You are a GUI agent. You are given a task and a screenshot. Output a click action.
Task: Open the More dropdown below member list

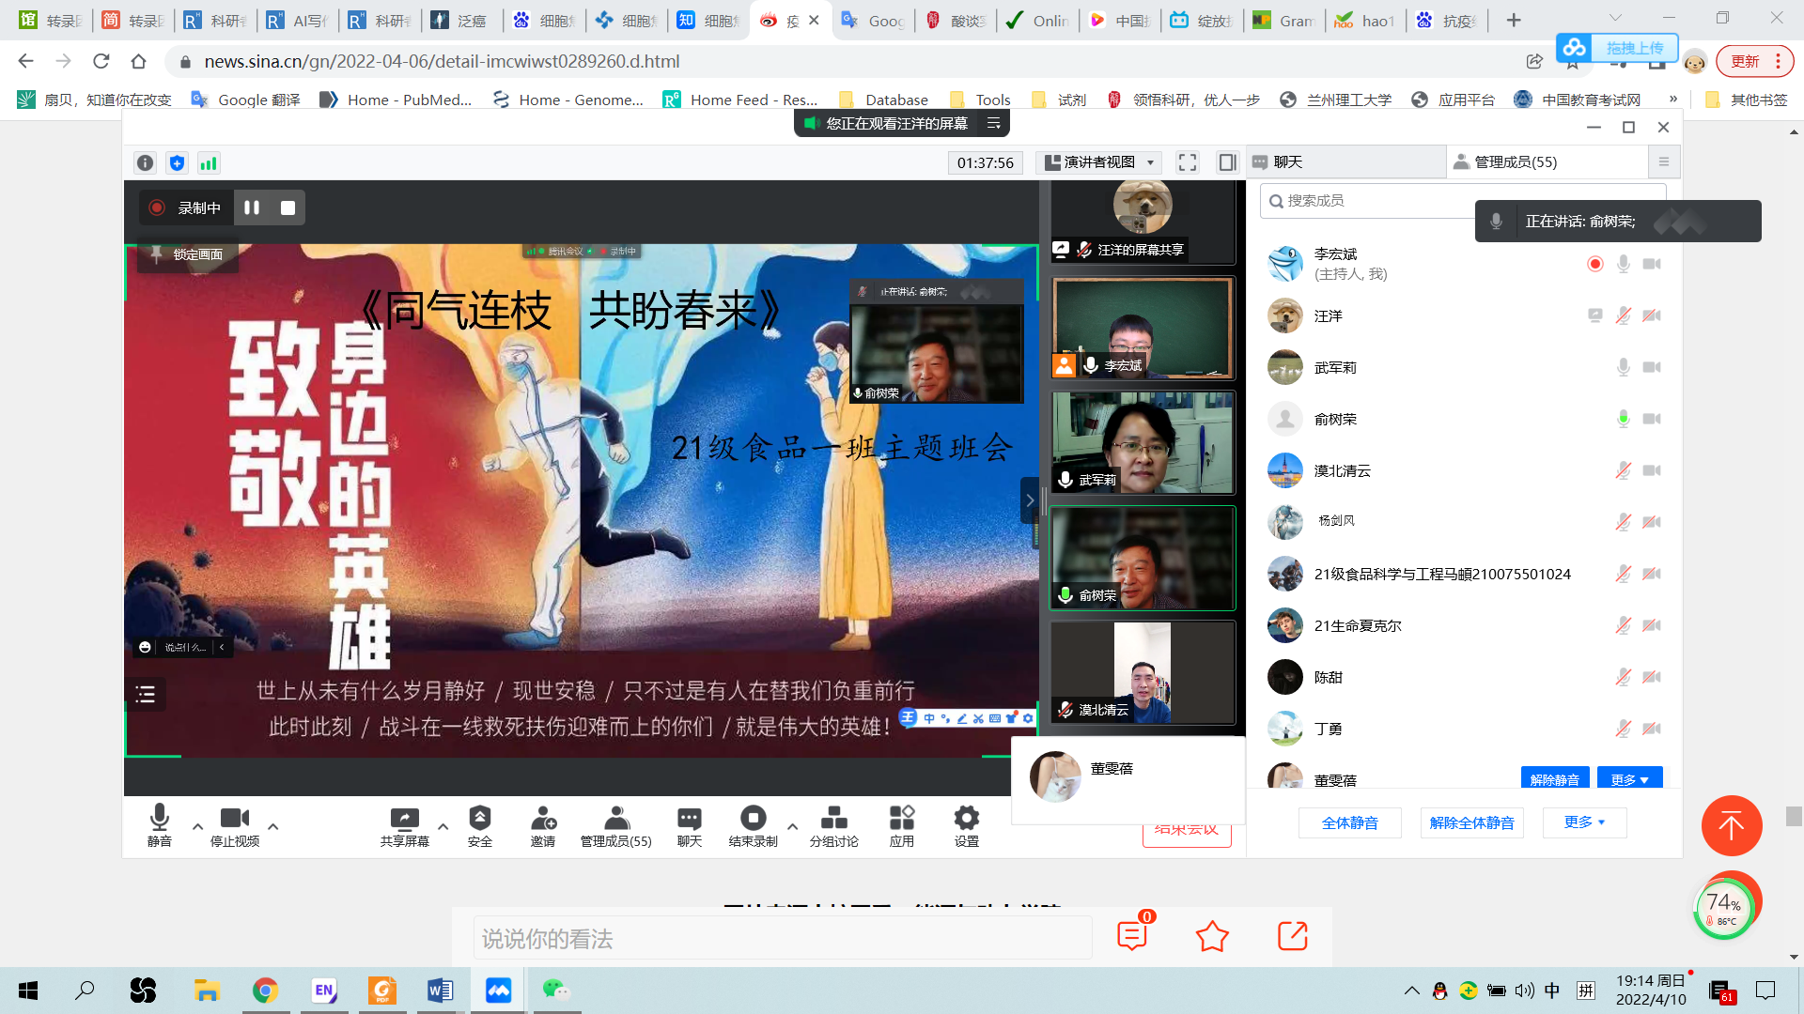[x=1584, y=822]
